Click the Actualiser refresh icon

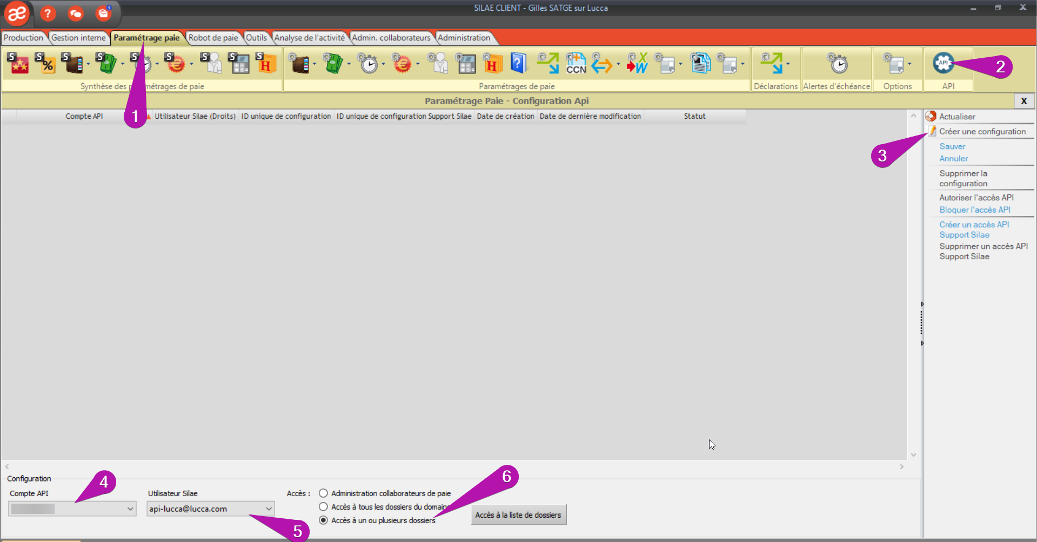pyautogui.click(x=931, y=116)
